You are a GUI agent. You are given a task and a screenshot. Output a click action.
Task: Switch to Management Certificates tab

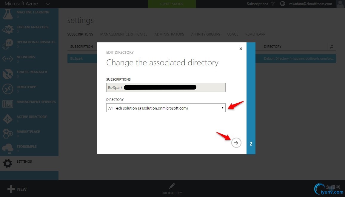[x=124, y=34]
